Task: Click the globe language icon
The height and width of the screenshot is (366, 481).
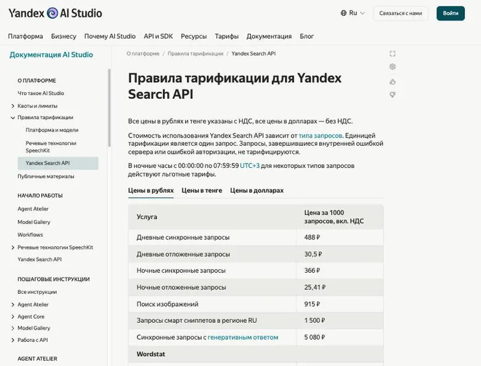Action: tap(343, 13)
